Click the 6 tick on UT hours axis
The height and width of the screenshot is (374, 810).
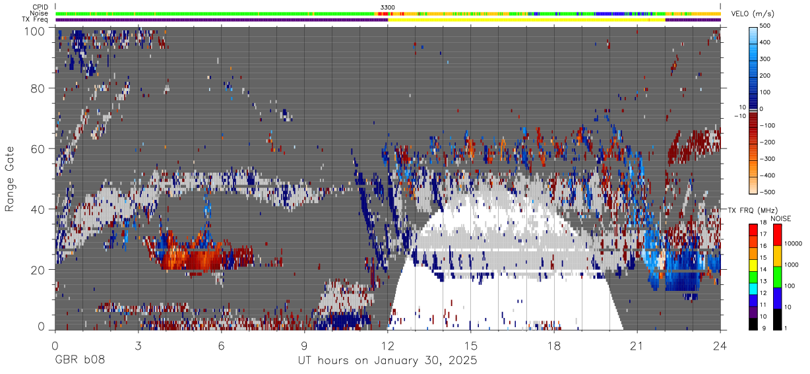tap(221, 345)
